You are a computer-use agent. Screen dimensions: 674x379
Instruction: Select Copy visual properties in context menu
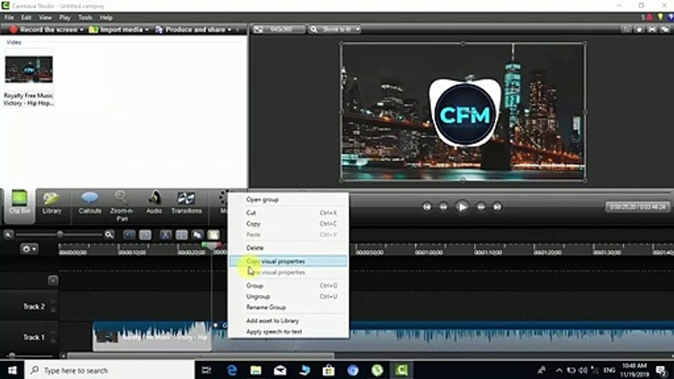[288, 261]
